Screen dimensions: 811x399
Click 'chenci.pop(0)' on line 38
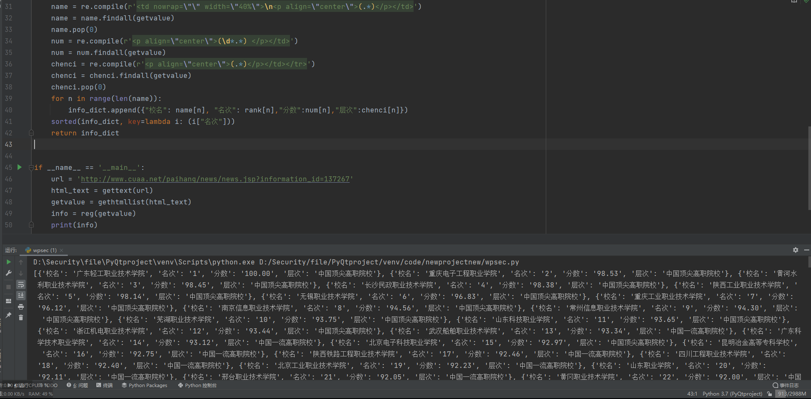(78, 87)
